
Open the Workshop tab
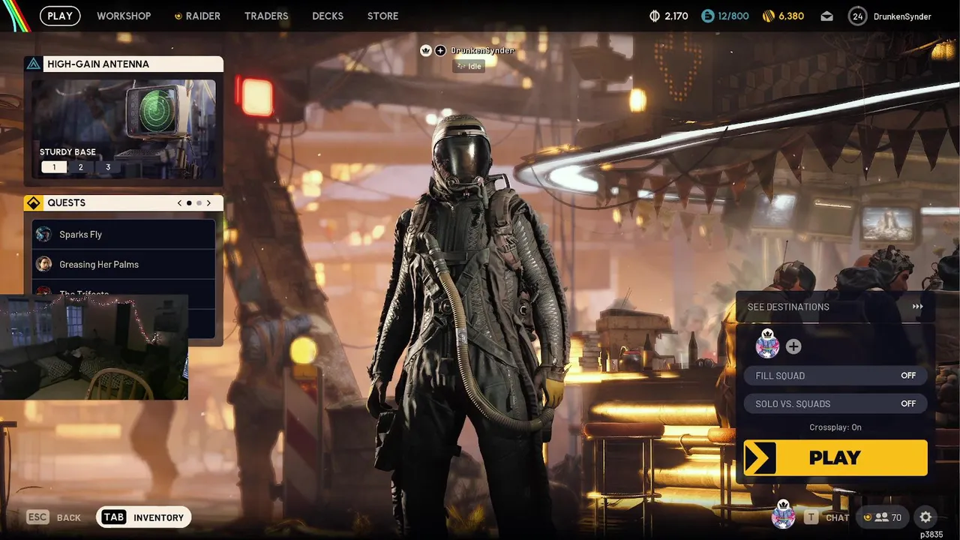124,16
